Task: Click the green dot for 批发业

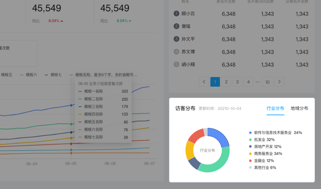Action: click(250, 140)
